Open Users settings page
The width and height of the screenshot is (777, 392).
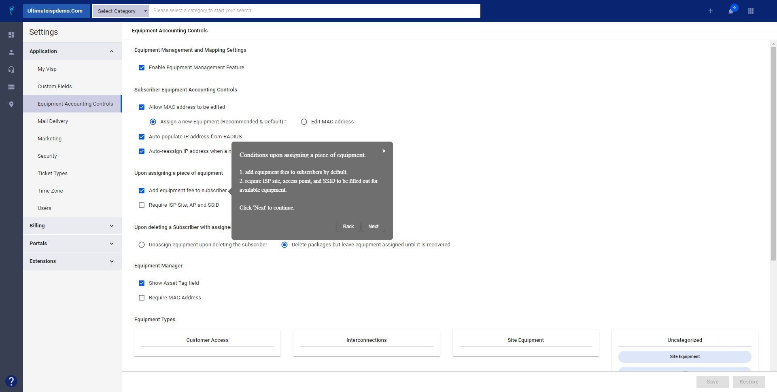72,208
